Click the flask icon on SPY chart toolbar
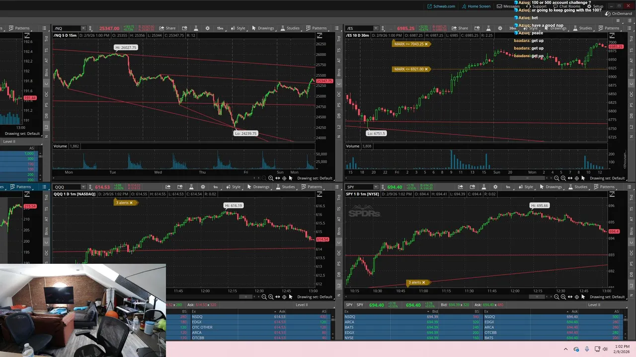 tap(484, 187)
